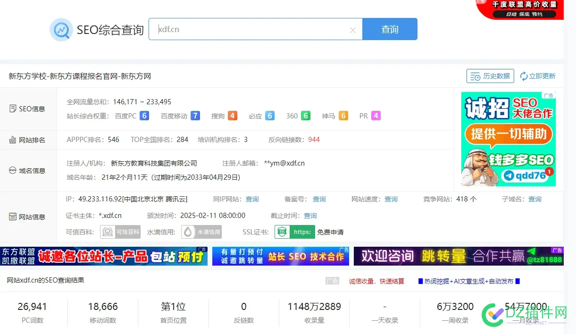This screenshot has height=334, width=576.
Task: Query 同IP网站 via its 查询 link
Action: click(x=252, y=199)
